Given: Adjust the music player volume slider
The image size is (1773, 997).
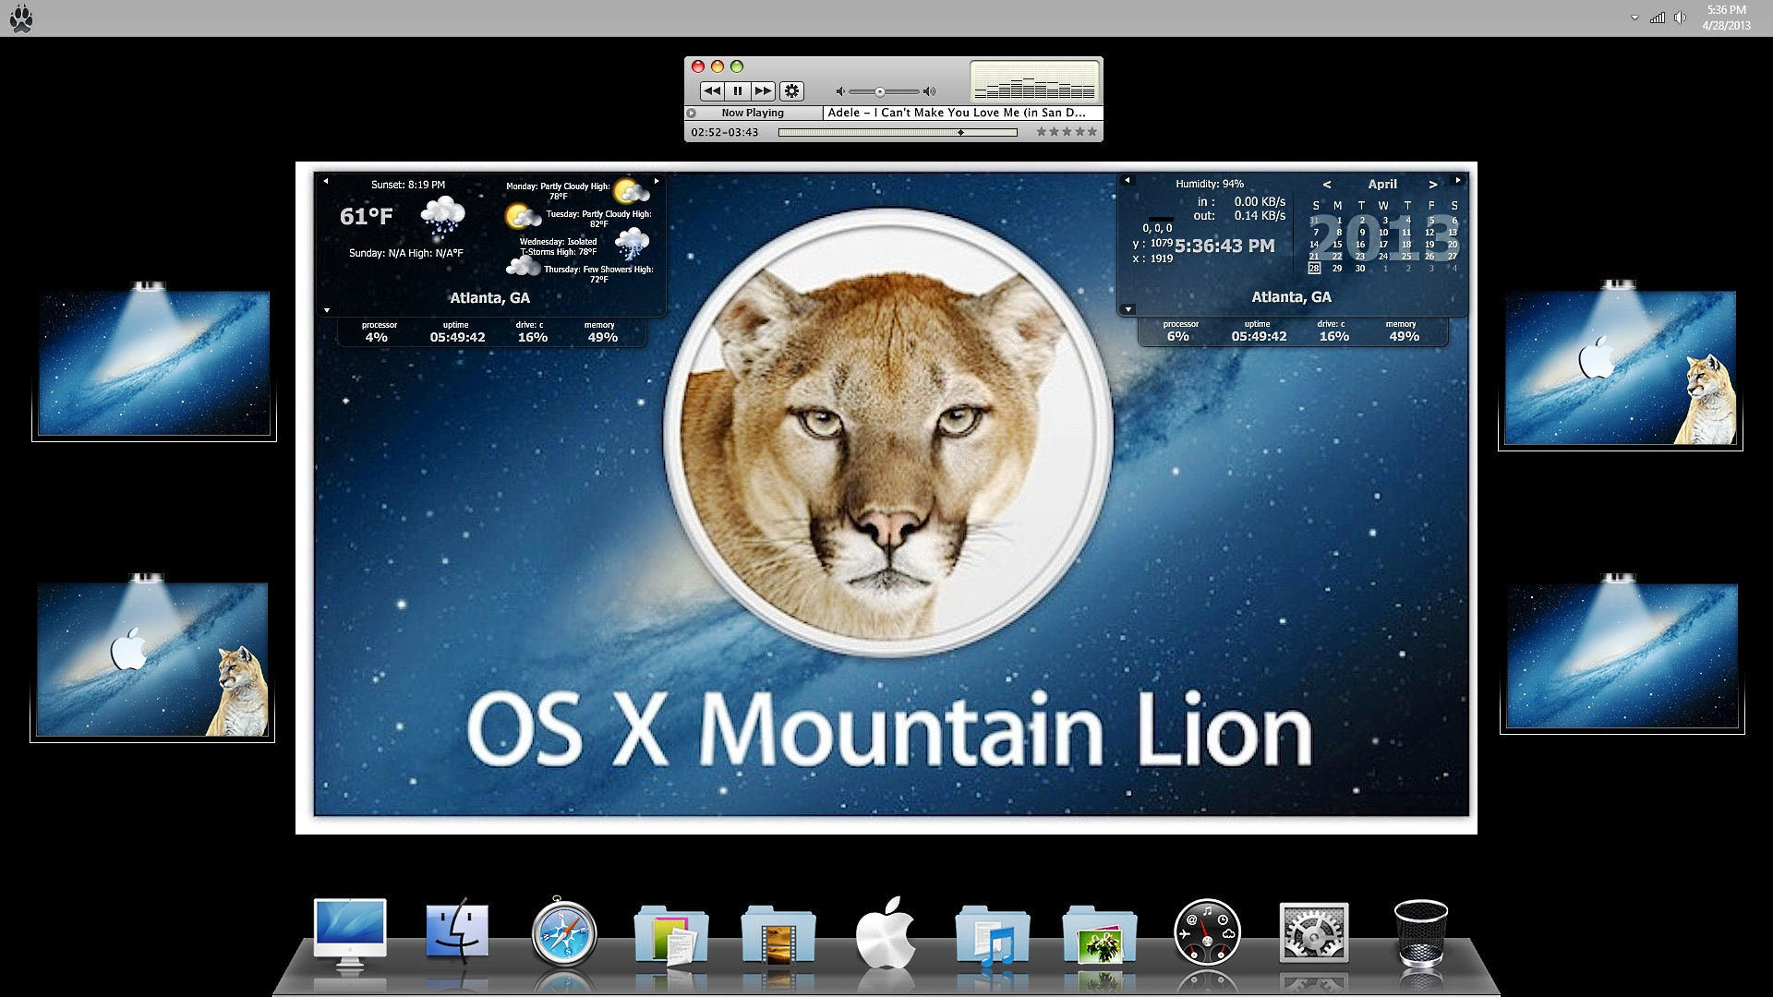Looking at the screenshot, I should 884,91.
